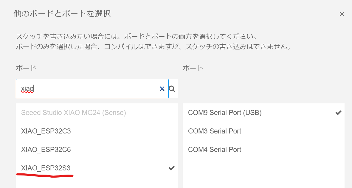
Task: Click the checkmark beside COM9 Serial Port
Action: coord(338,113)
